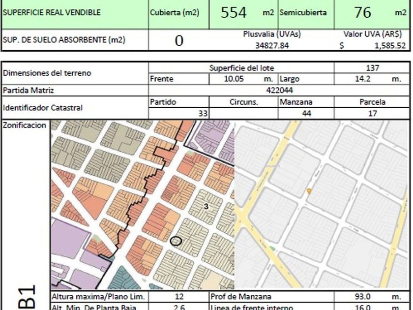Click Identificador Catastral label
Image resolution: width=413 pixels, height=310 pixels.
click(x=43, y=108)
